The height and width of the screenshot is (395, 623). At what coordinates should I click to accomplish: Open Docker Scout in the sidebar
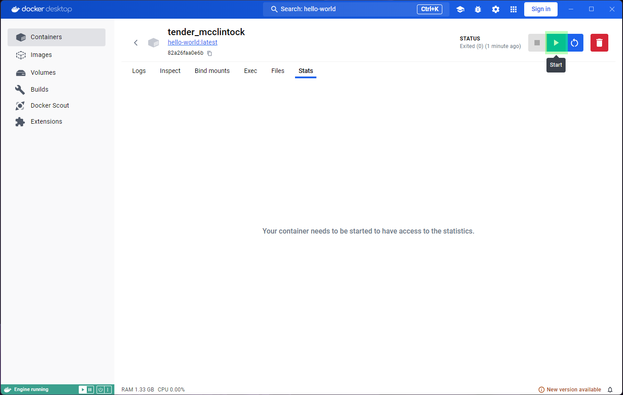pyautogui.click(x=57, y=105)
